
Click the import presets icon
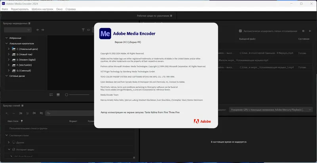pyautogui.click(x=34, y=114)
